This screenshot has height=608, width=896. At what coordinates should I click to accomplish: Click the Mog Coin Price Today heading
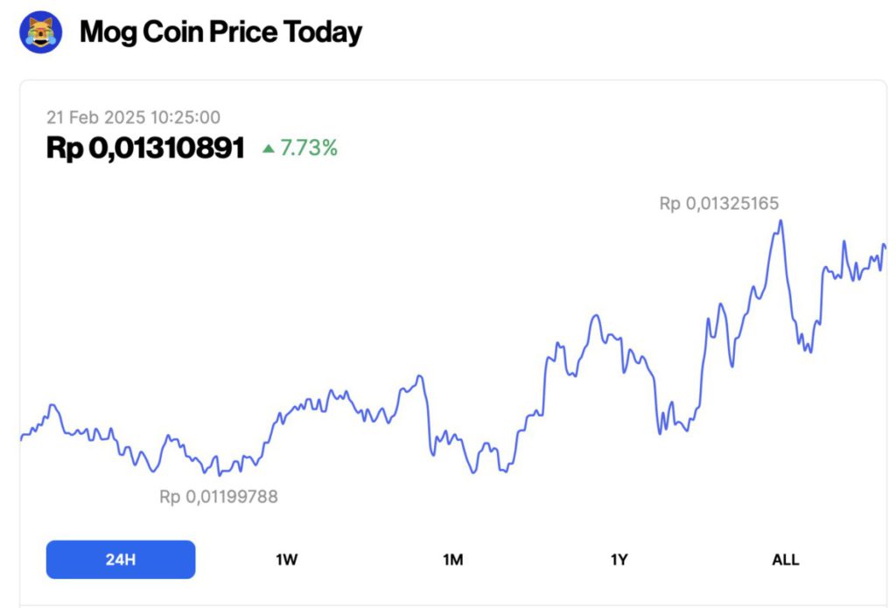pos(220,32)
